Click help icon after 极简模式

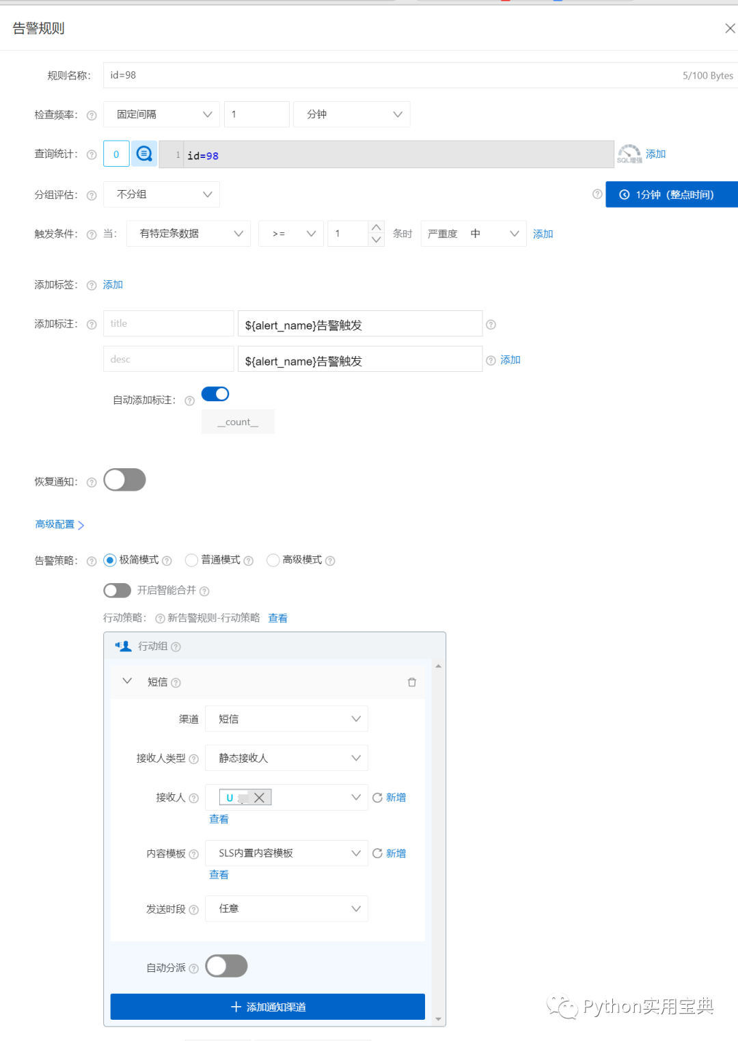(x=167, y=561)
